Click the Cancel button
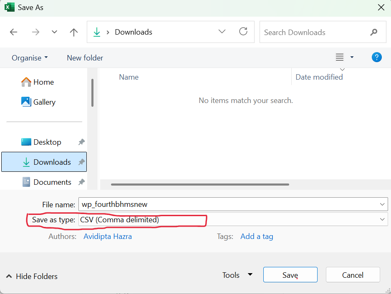391x294 pixels. (353, 275)
